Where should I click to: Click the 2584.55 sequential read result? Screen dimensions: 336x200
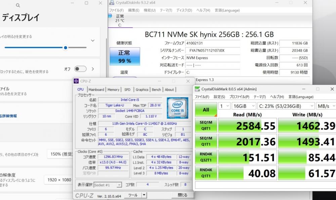coord(248,126)
